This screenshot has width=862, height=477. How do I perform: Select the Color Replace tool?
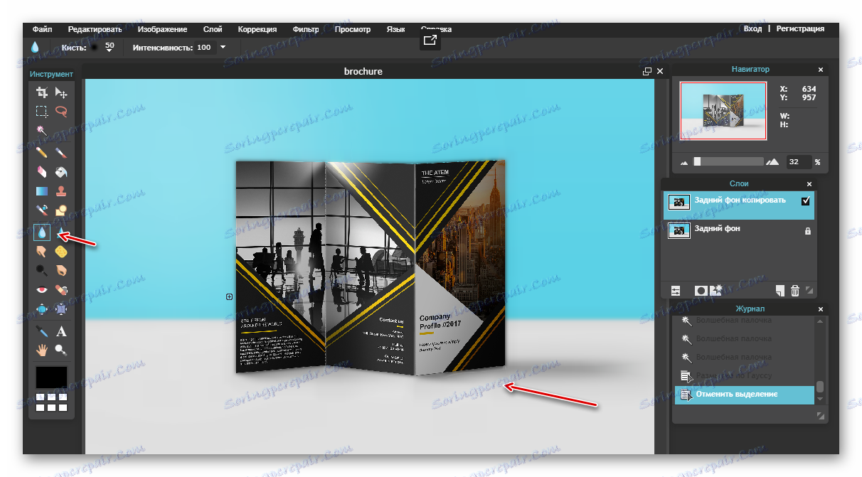[42, 211]
